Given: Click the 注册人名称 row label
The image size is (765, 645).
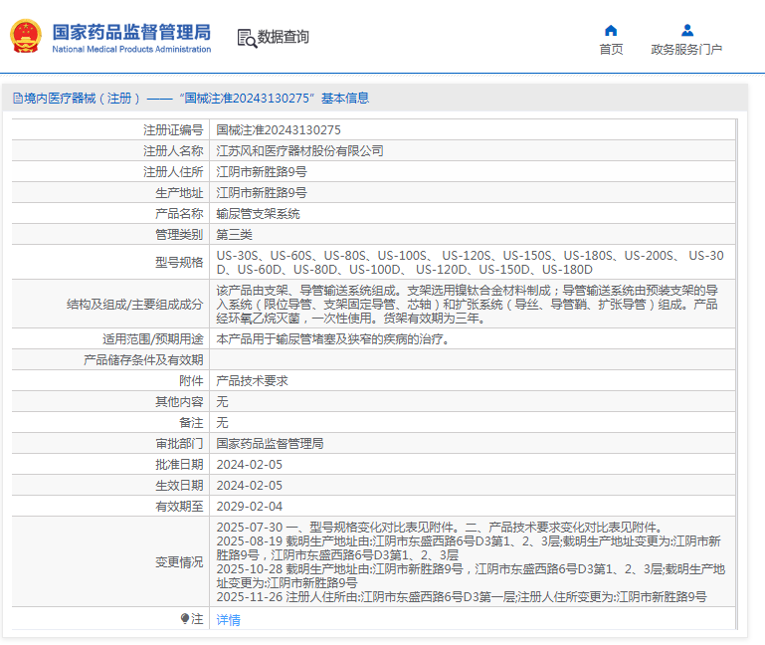Looking at the screenshot, I should point(173,151).
